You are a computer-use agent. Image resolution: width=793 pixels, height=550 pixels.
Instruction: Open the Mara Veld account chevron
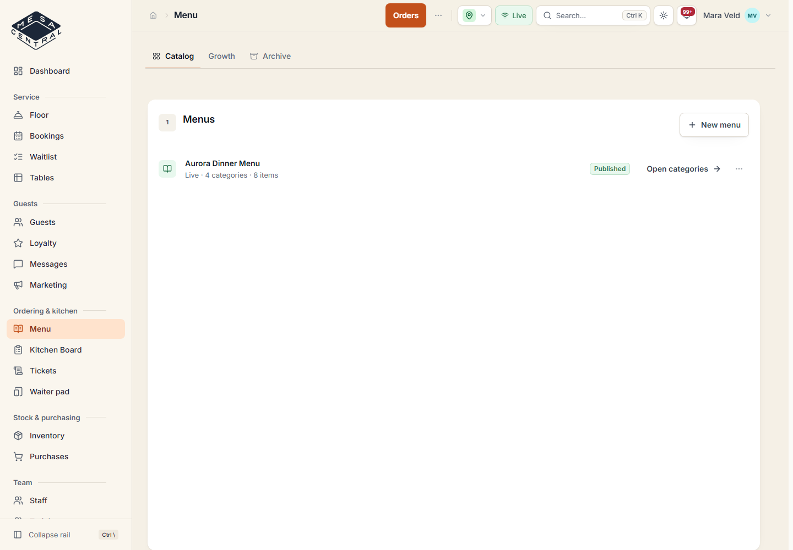(x=768, y=15)
